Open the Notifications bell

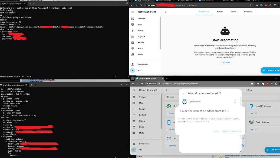[134, 143]
